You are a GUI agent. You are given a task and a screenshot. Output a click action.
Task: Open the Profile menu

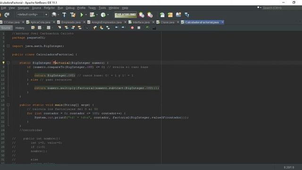click(81, 8)
